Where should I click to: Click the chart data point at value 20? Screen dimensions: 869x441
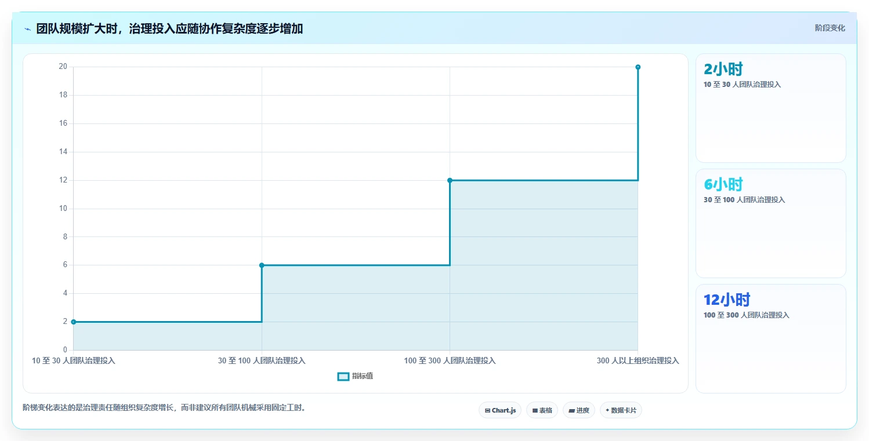(638, 67)
